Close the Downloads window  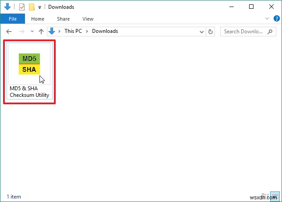[271, 7]
